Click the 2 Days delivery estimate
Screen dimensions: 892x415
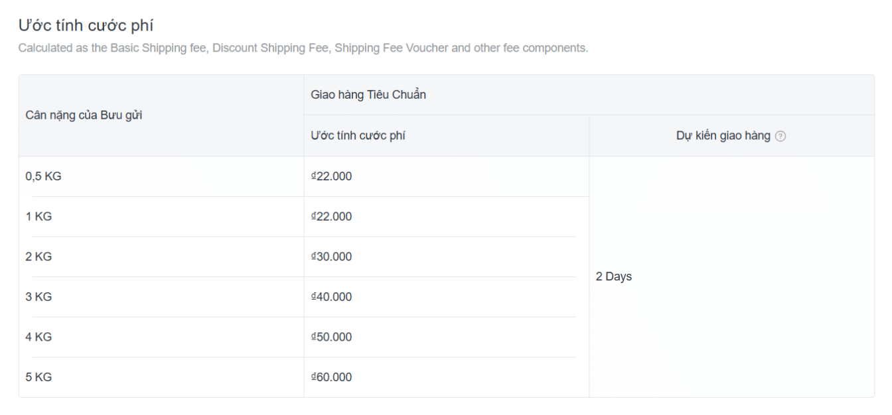(614, 277)
